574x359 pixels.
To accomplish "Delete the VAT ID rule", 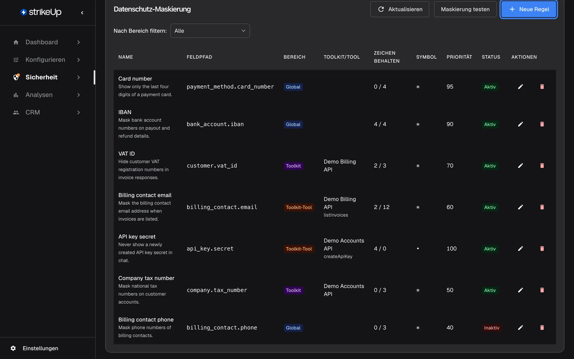I will pyautogui.click(x=542, y=166).
